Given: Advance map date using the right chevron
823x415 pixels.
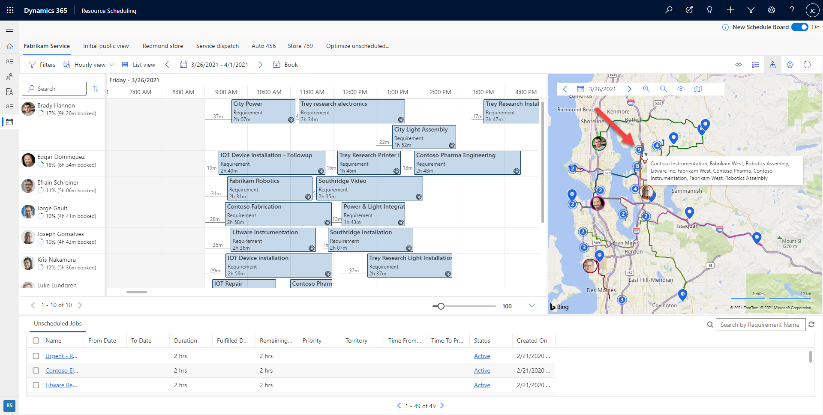Looking at the screenshot, I should coord(630,89).
